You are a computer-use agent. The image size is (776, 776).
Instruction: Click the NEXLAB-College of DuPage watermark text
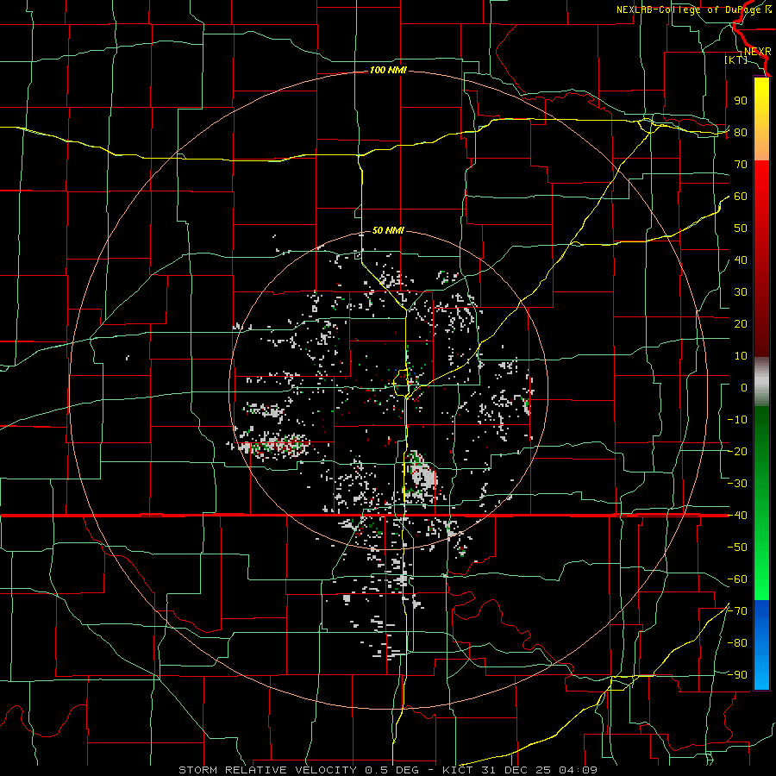693,9
